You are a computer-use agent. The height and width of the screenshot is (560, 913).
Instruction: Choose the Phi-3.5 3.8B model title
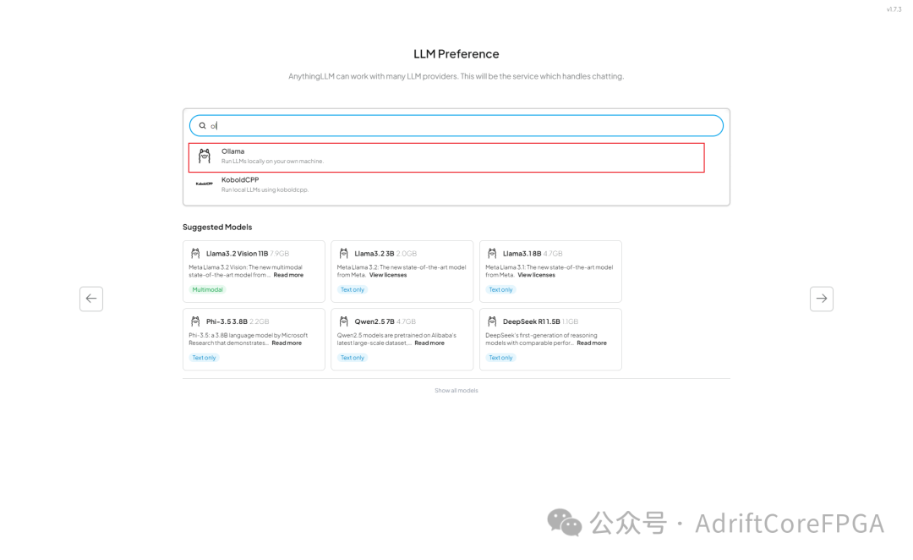[x=227, y=321]
